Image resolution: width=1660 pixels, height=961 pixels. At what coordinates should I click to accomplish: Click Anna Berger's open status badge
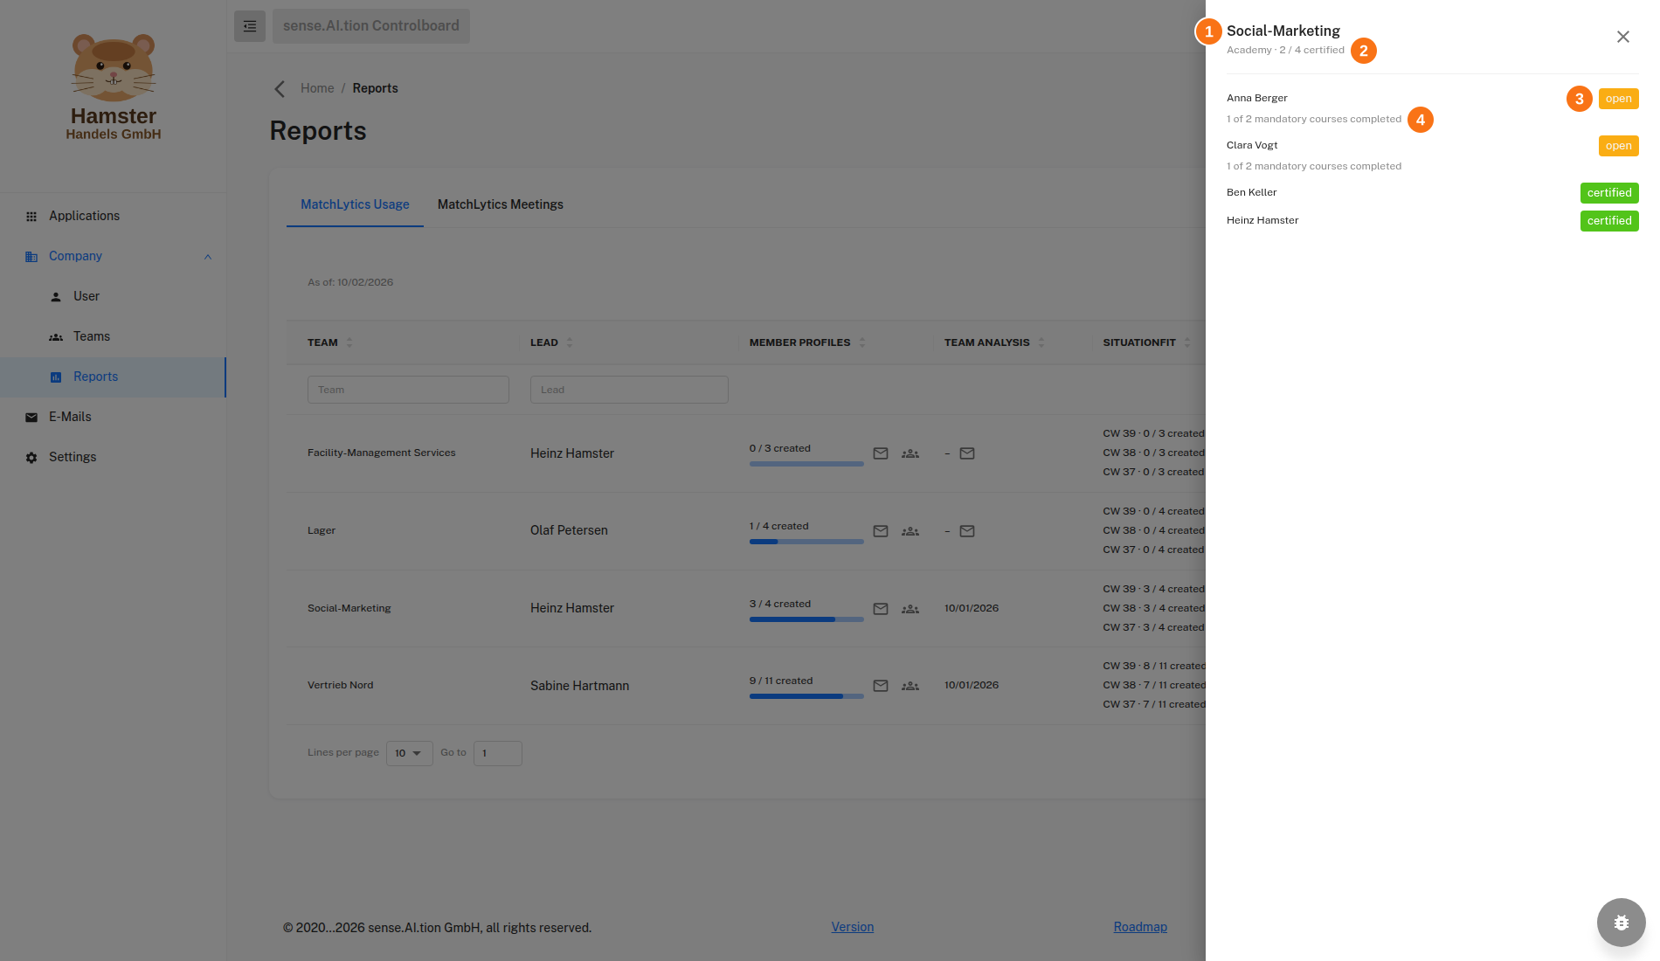tap(1618, 99)
